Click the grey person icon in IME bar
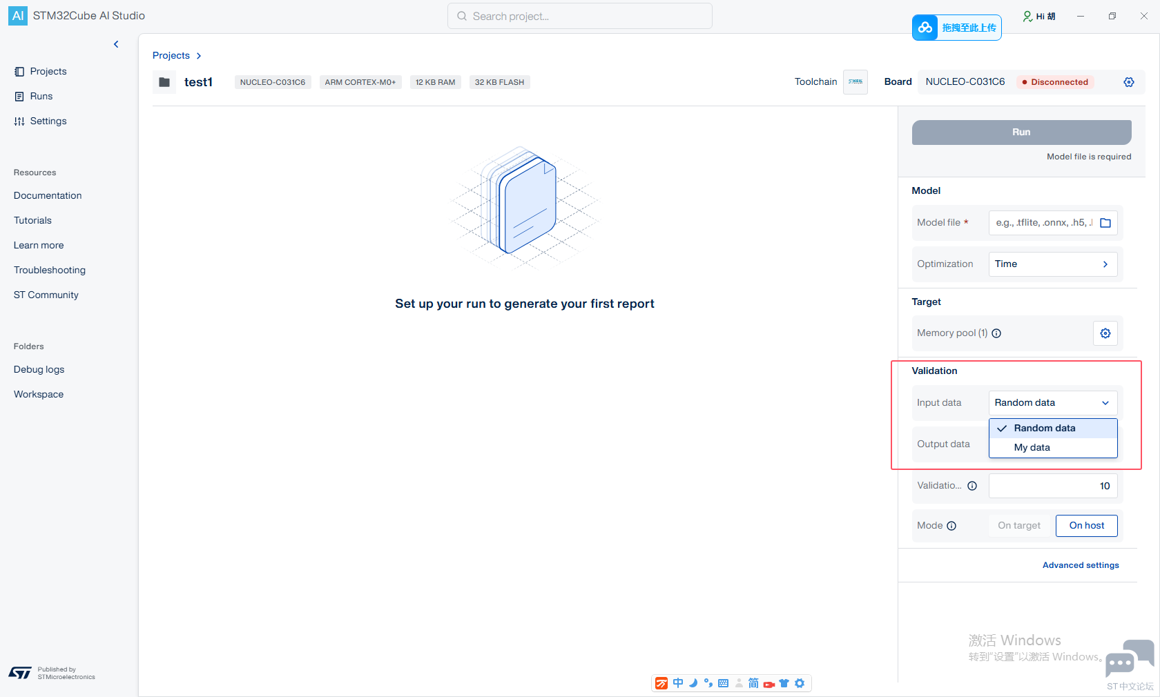Screen dimensions: 1160x697 click(x=739, y=683)
